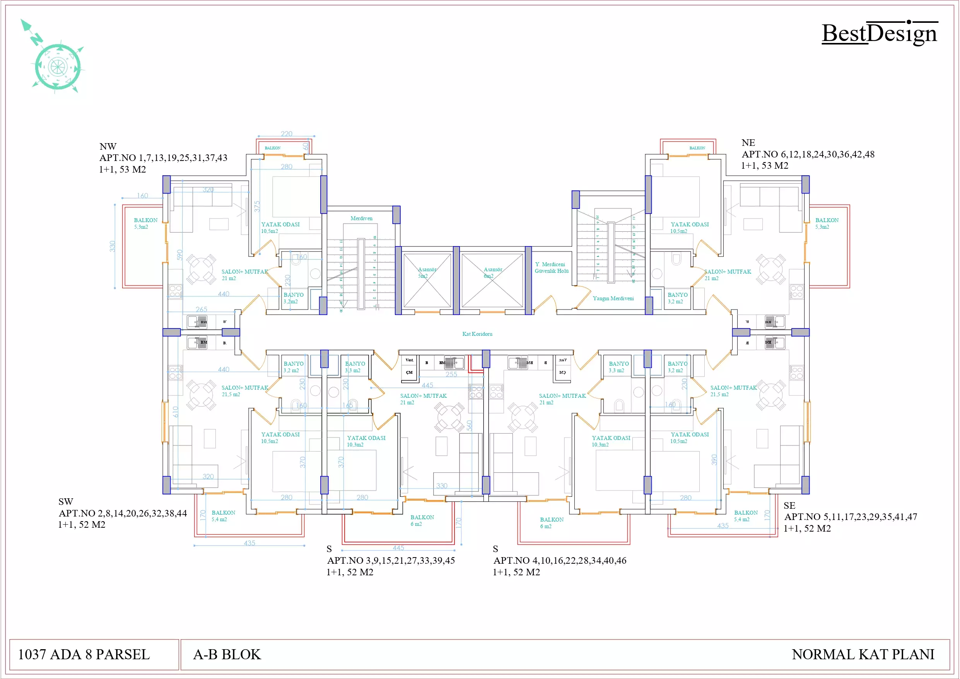This screenshot has width=960, height=679.
Task: Click the SW APT.NO 2,8,14 label
Action: point(123,513)
